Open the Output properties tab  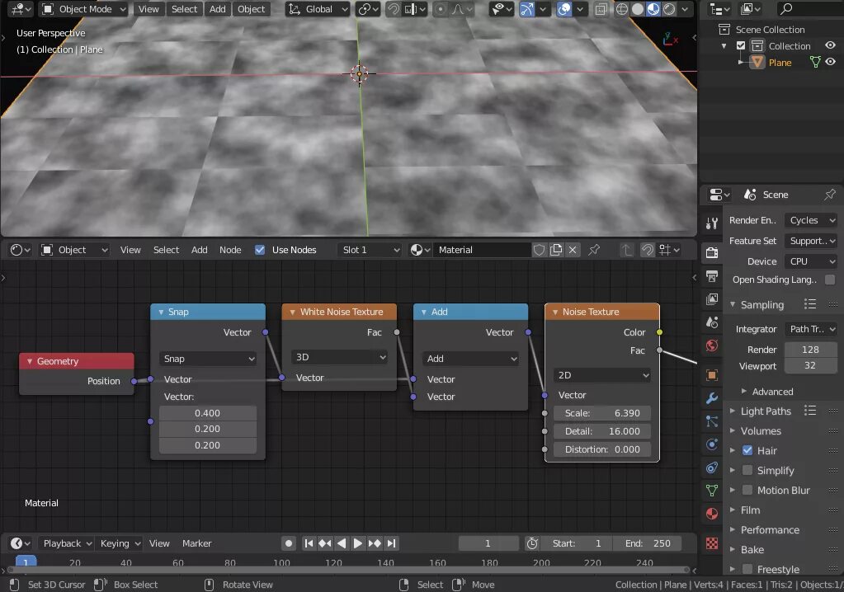712,276
